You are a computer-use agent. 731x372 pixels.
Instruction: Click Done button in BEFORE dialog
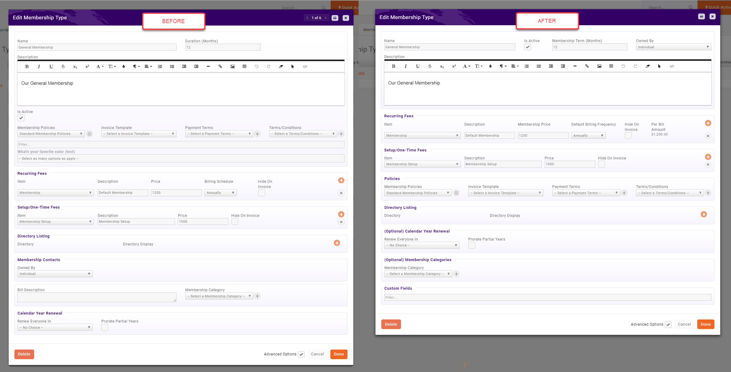tap(339, 354)
